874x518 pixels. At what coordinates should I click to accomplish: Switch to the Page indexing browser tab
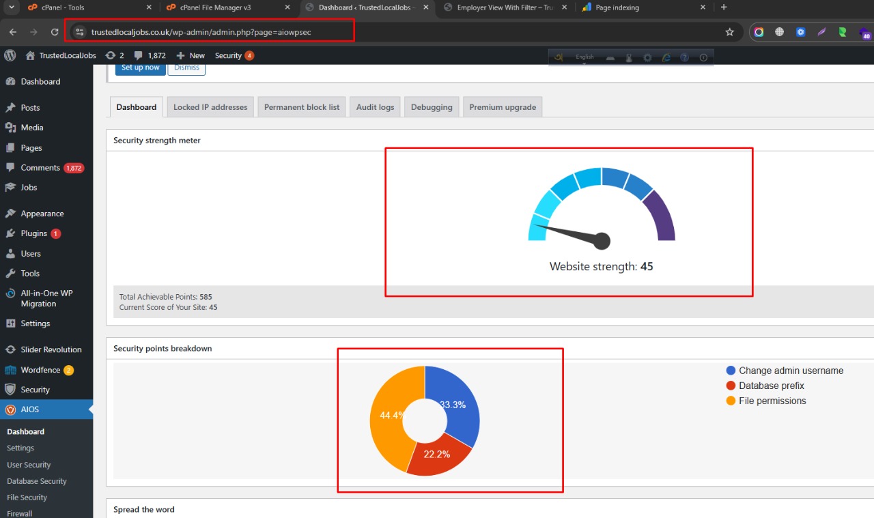(642, 8)
